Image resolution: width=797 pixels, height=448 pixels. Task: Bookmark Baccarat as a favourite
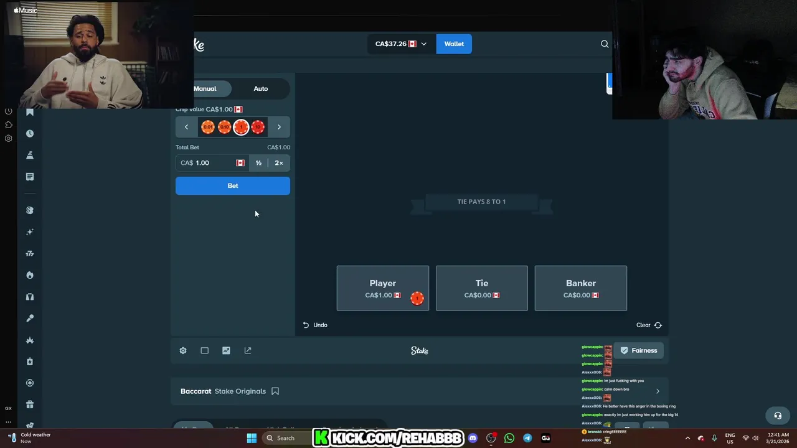[x=275, y=391]
